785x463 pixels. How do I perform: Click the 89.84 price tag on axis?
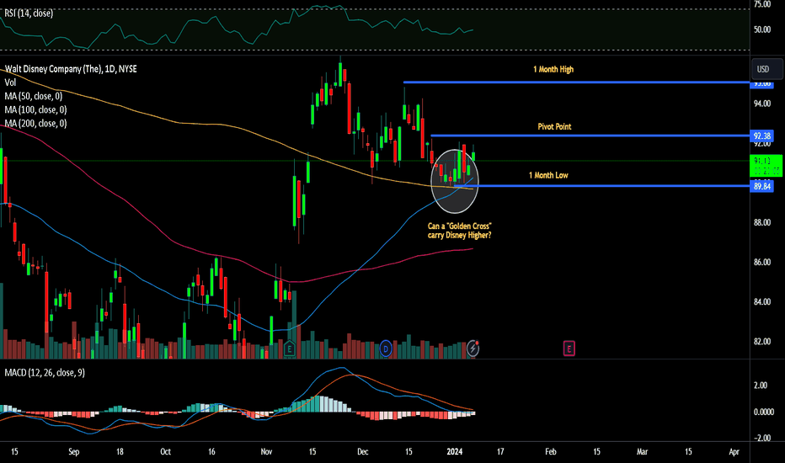(762, 186)
